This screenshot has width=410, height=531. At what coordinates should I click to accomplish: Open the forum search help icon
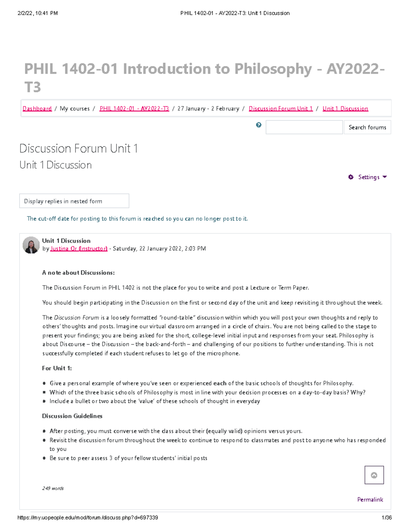[259, 124]
